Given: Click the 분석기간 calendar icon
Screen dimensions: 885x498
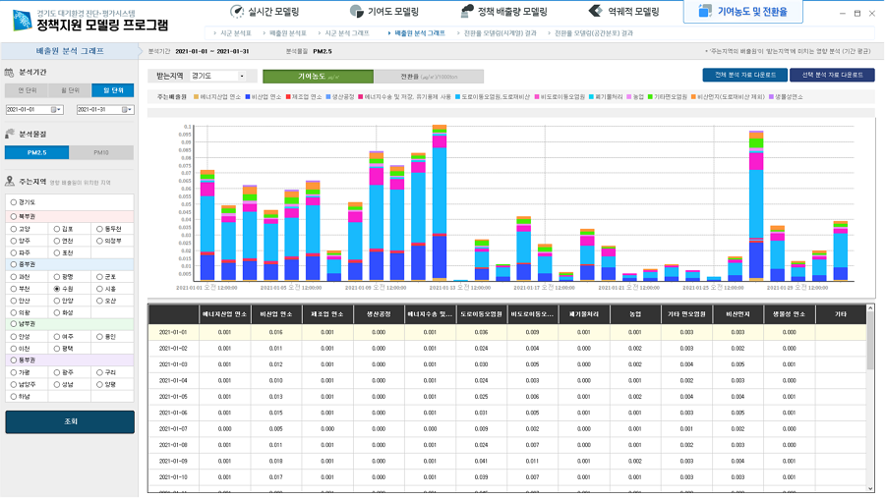Looking at the screenshot, I should coord(11,73).
